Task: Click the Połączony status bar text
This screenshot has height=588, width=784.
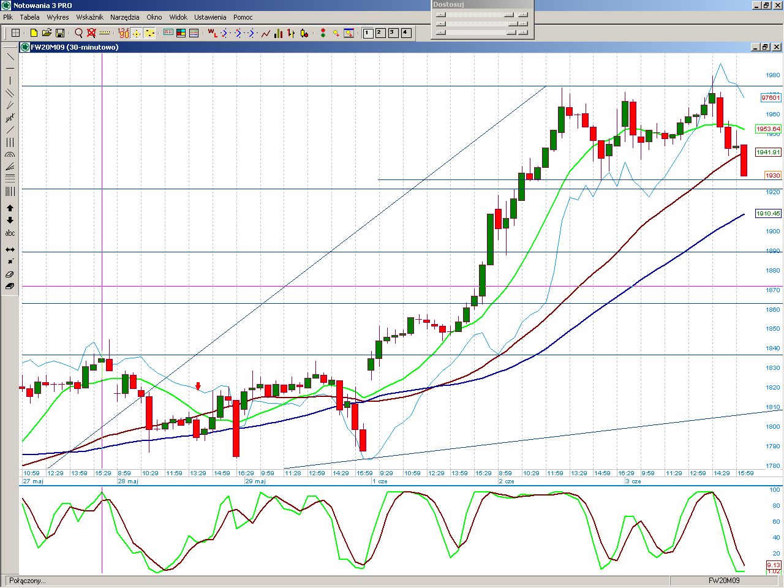Action: click(x=27, y=581)
